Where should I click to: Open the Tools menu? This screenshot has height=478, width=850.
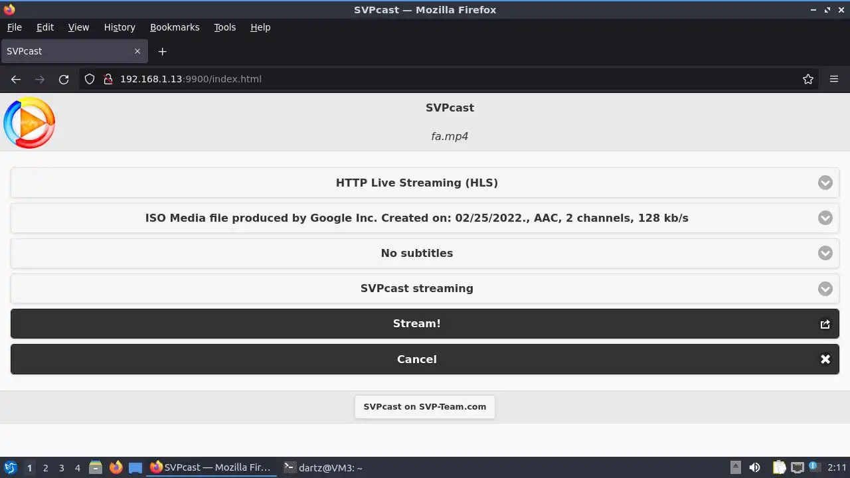pos(225,27)
